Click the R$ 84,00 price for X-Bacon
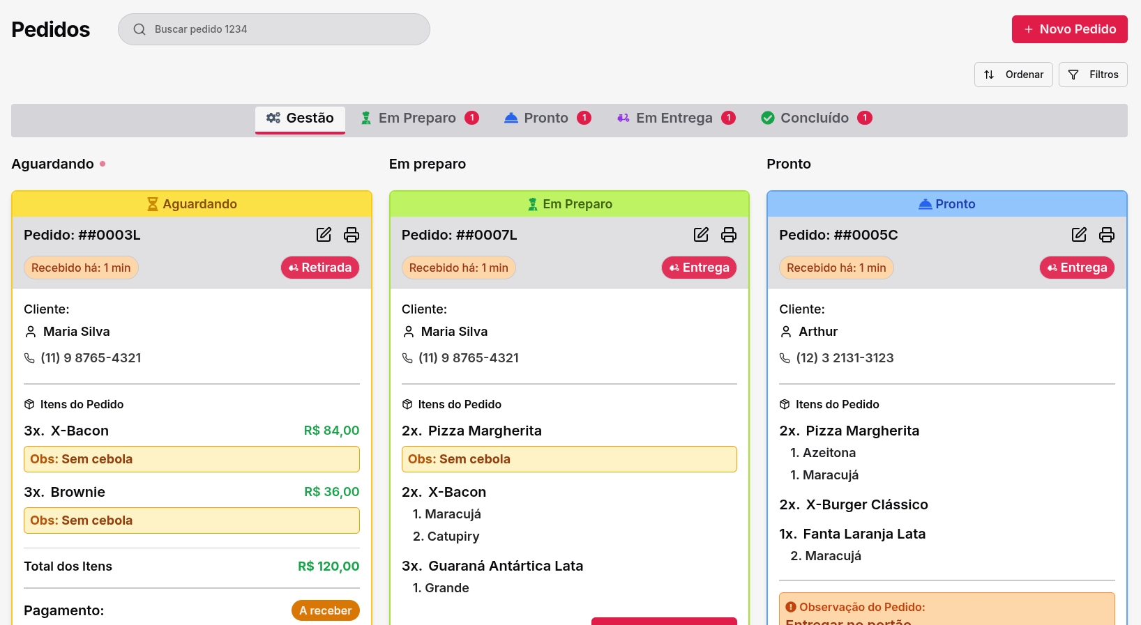 point(331,431)
